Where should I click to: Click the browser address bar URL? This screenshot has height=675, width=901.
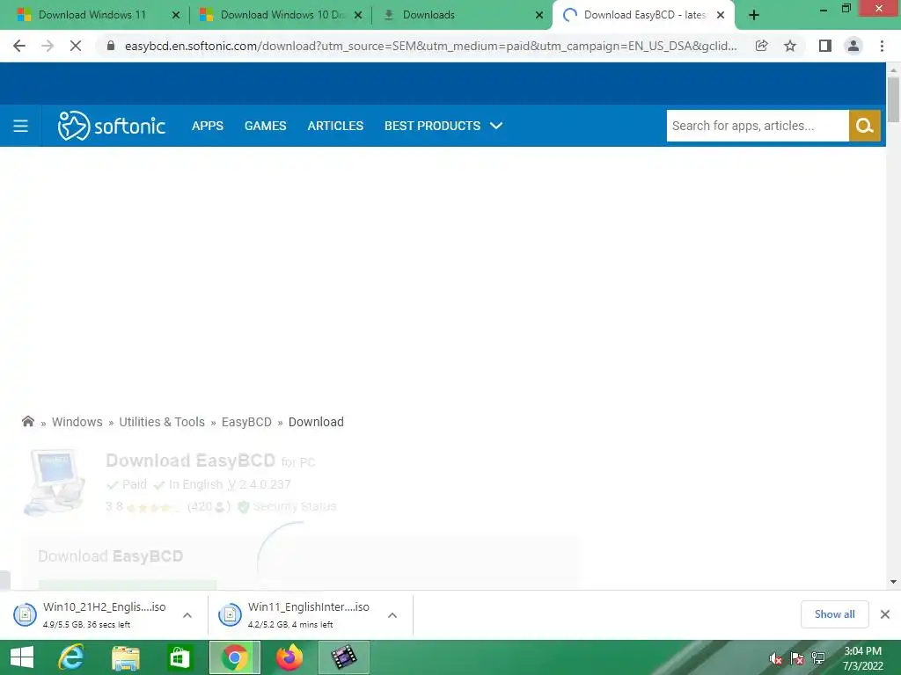pos(431,46)
